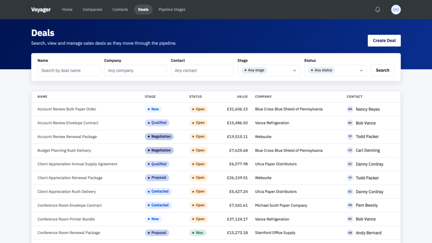Open the notifications bell icon
Screen dimensions: 432x243
[x=378, y=10]
